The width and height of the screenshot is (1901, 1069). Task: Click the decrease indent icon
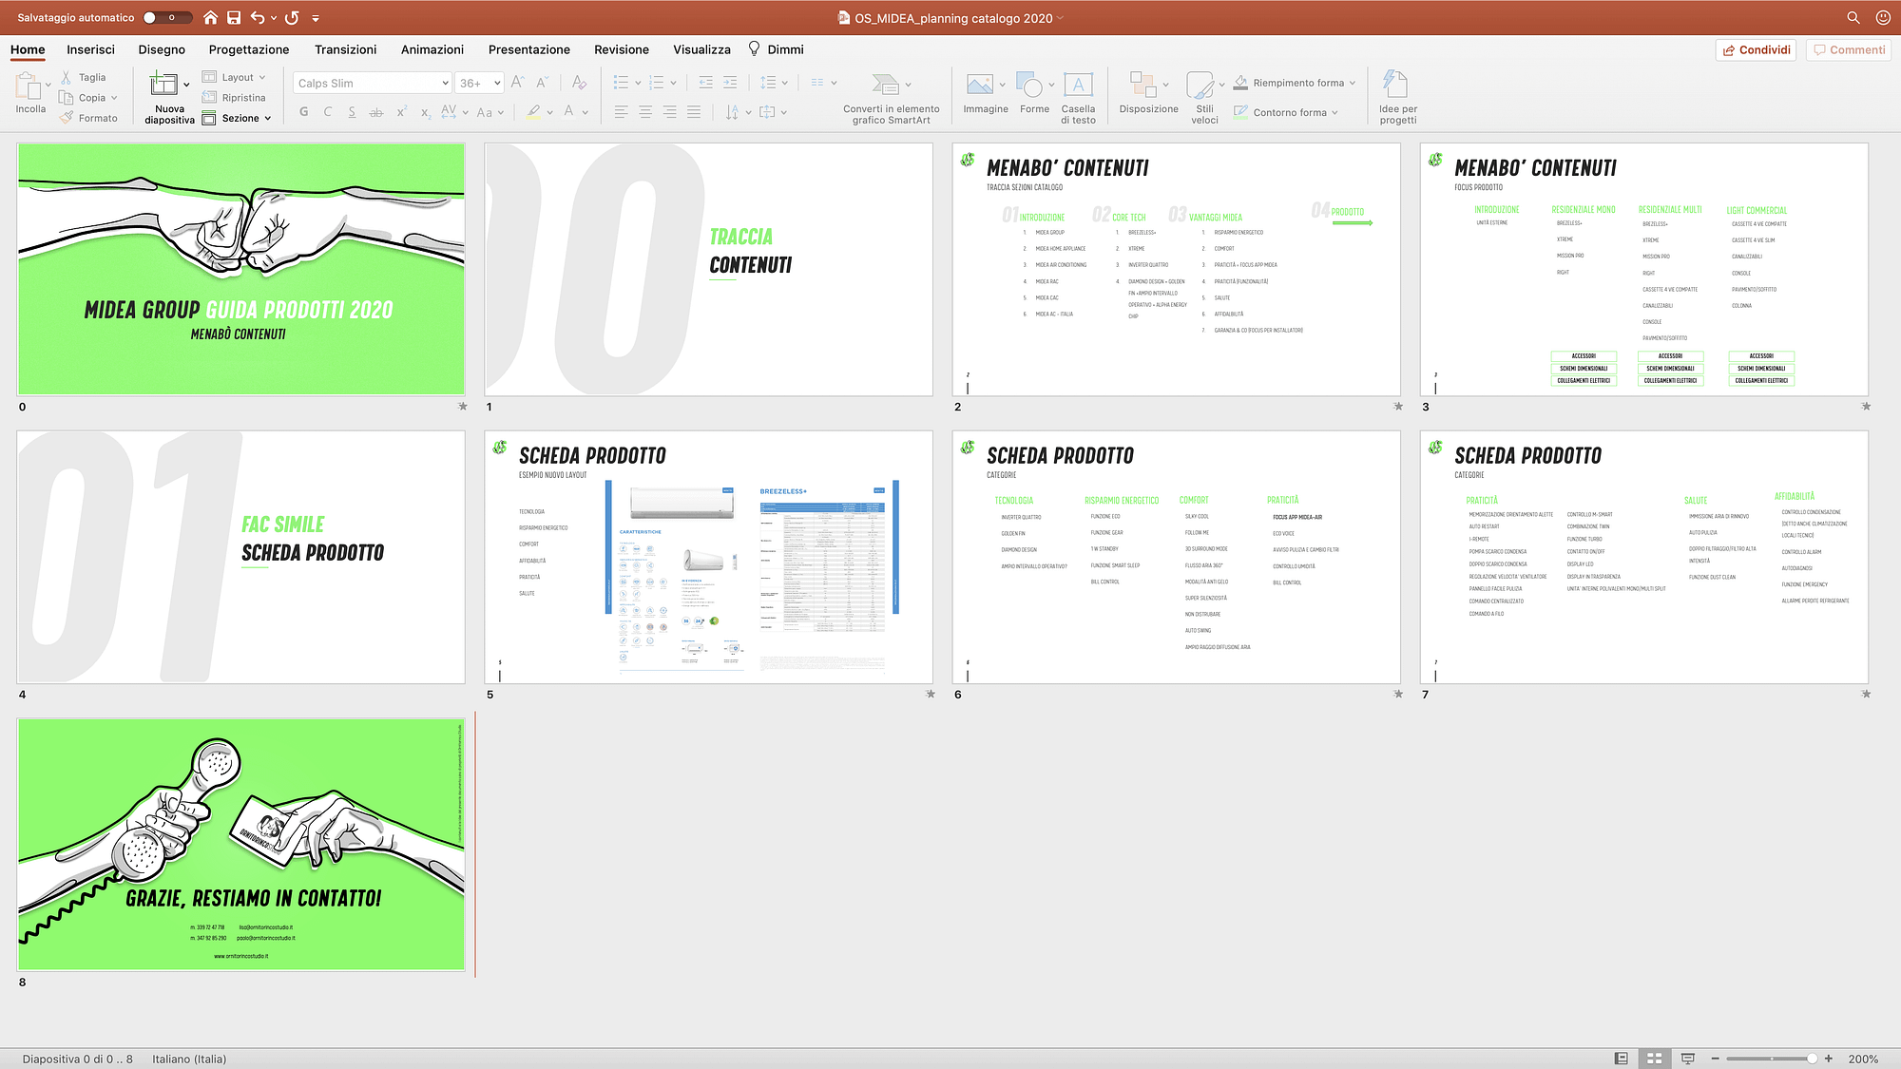(x=705, y=83)
